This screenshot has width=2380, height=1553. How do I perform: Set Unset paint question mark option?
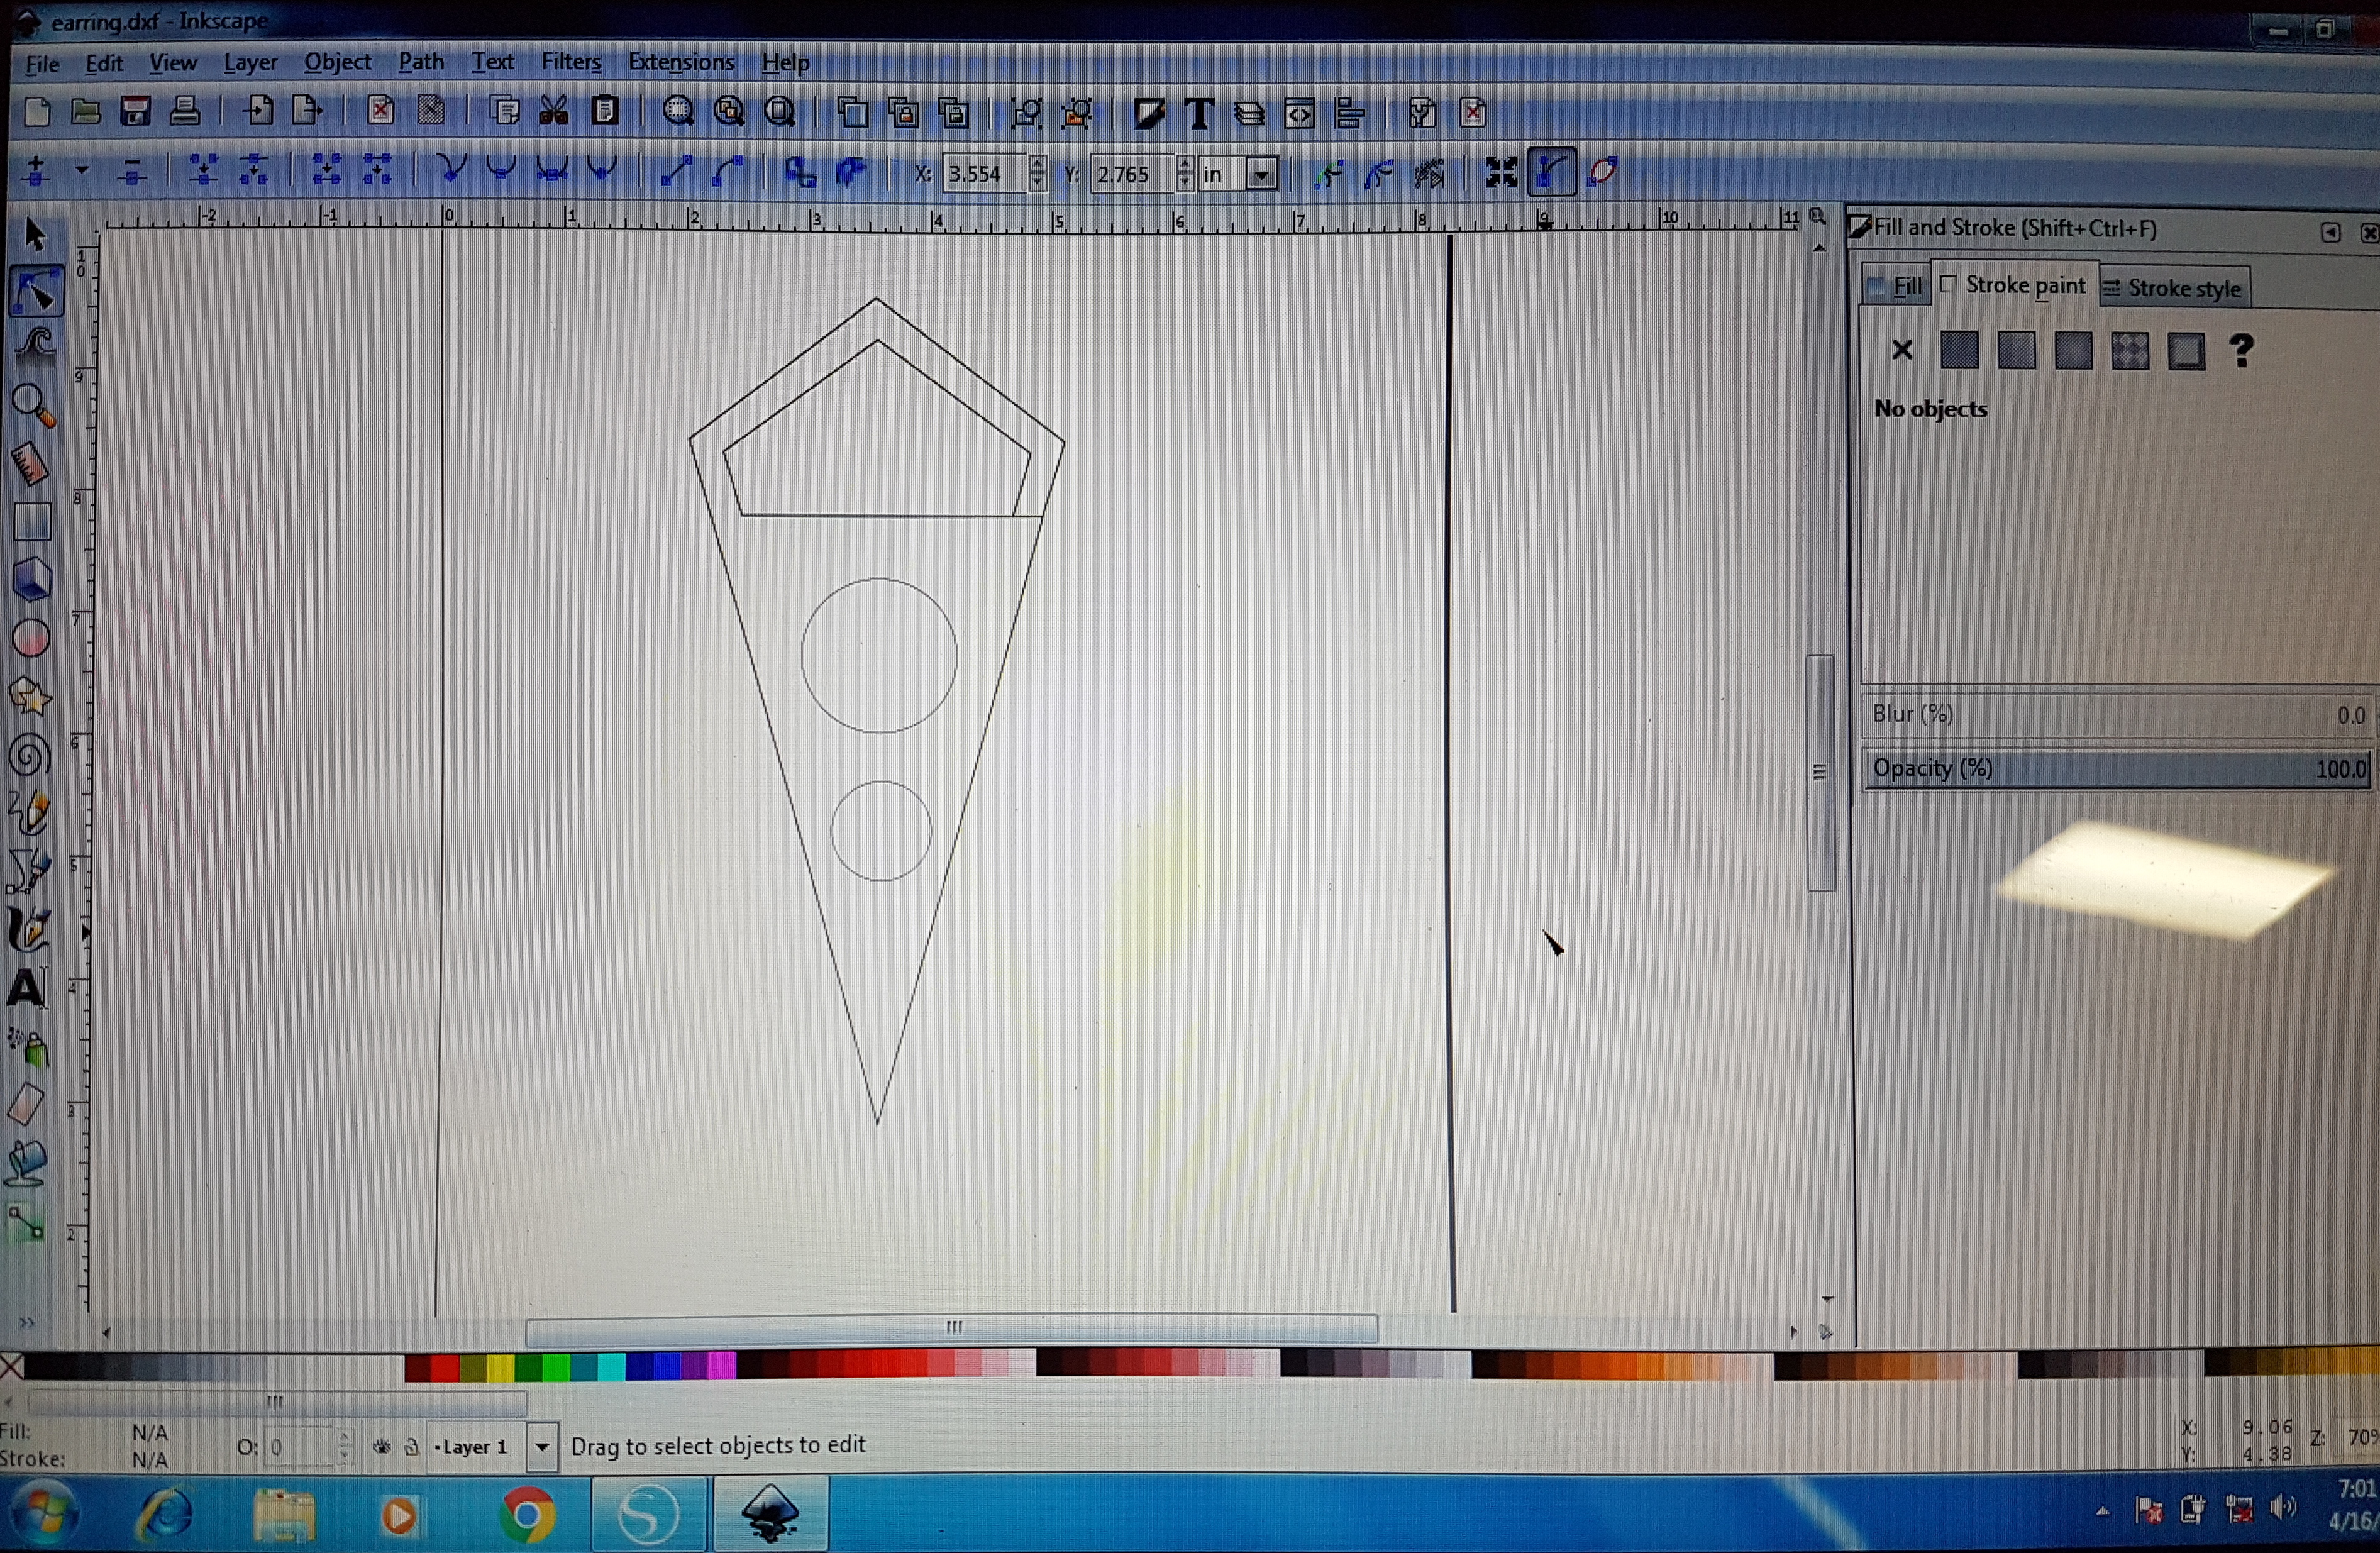2242,351
